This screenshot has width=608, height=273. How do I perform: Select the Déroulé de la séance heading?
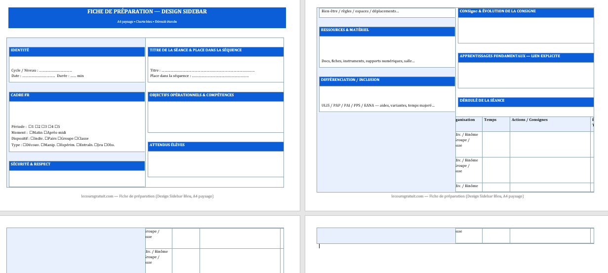pos(482,101)
